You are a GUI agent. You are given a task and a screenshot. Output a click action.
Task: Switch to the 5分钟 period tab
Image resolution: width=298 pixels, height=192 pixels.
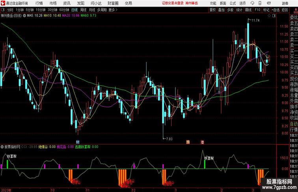(30, 10)
